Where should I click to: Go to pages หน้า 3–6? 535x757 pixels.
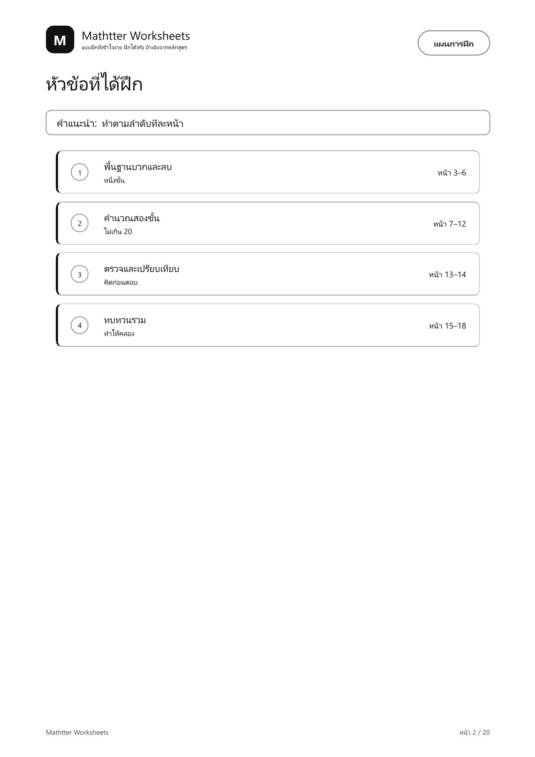pyautogui.click(x=452, y=173)
